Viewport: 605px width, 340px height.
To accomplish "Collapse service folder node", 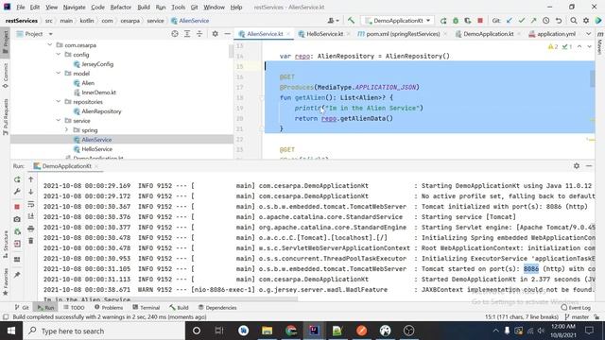I will [59, 121].
